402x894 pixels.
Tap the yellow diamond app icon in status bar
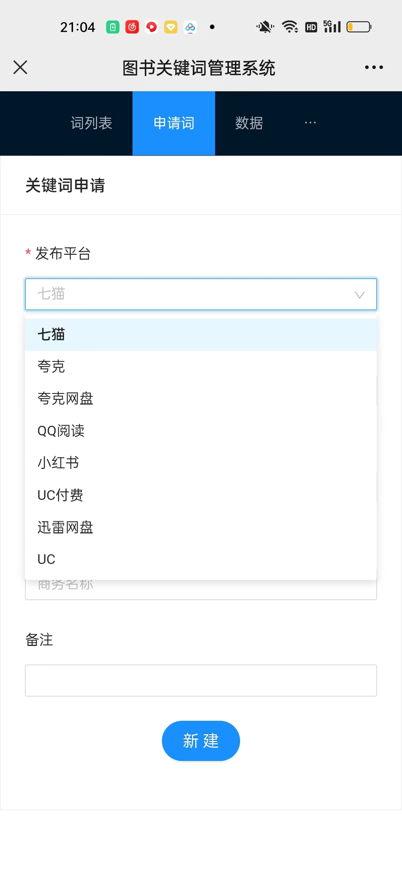click(x=171, y=26)
